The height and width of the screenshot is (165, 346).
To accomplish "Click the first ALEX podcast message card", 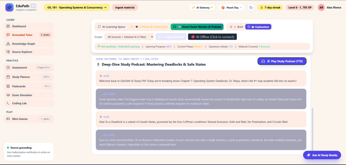I will point(201,78).
